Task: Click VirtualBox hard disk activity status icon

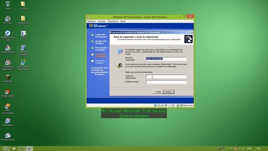Action: [155, 105]
